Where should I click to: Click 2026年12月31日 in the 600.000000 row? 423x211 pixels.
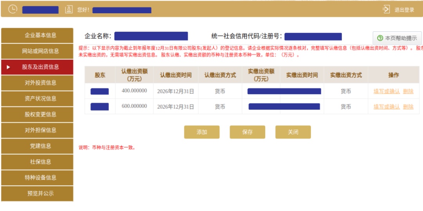[x=175, y=107]
